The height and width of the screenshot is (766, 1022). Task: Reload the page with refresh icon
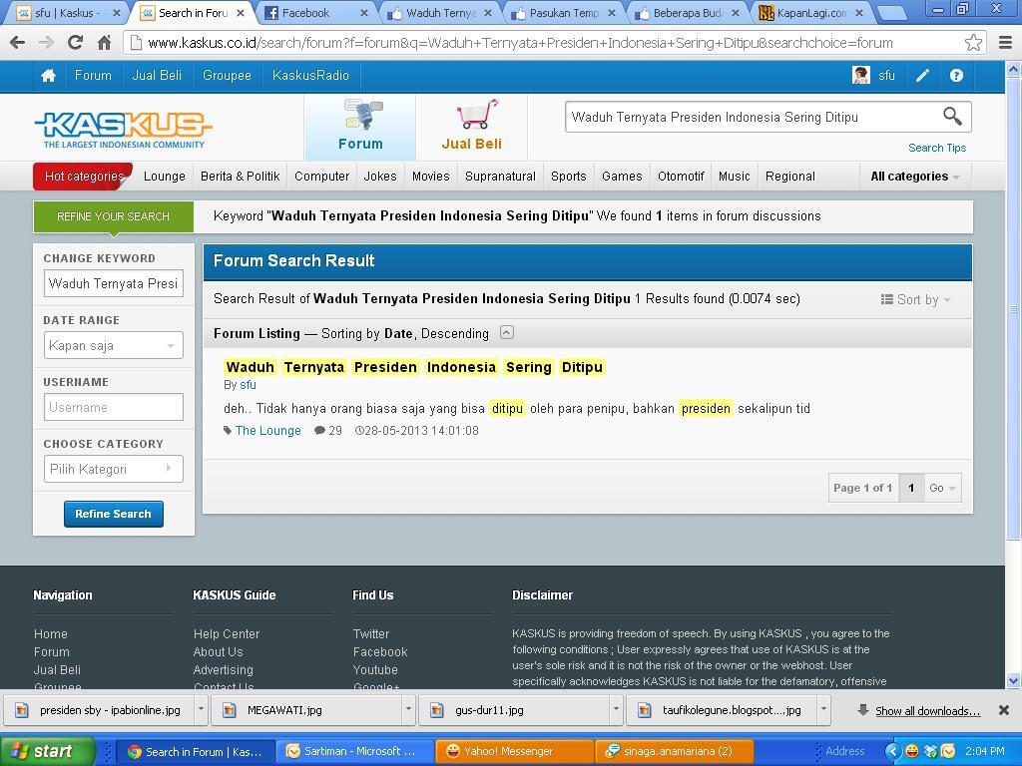click(75, 43)
